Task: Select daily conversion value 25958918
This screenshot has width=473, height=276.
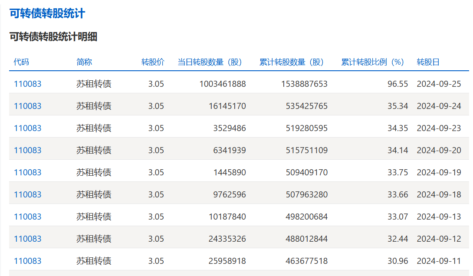Action: click(227, 261)
